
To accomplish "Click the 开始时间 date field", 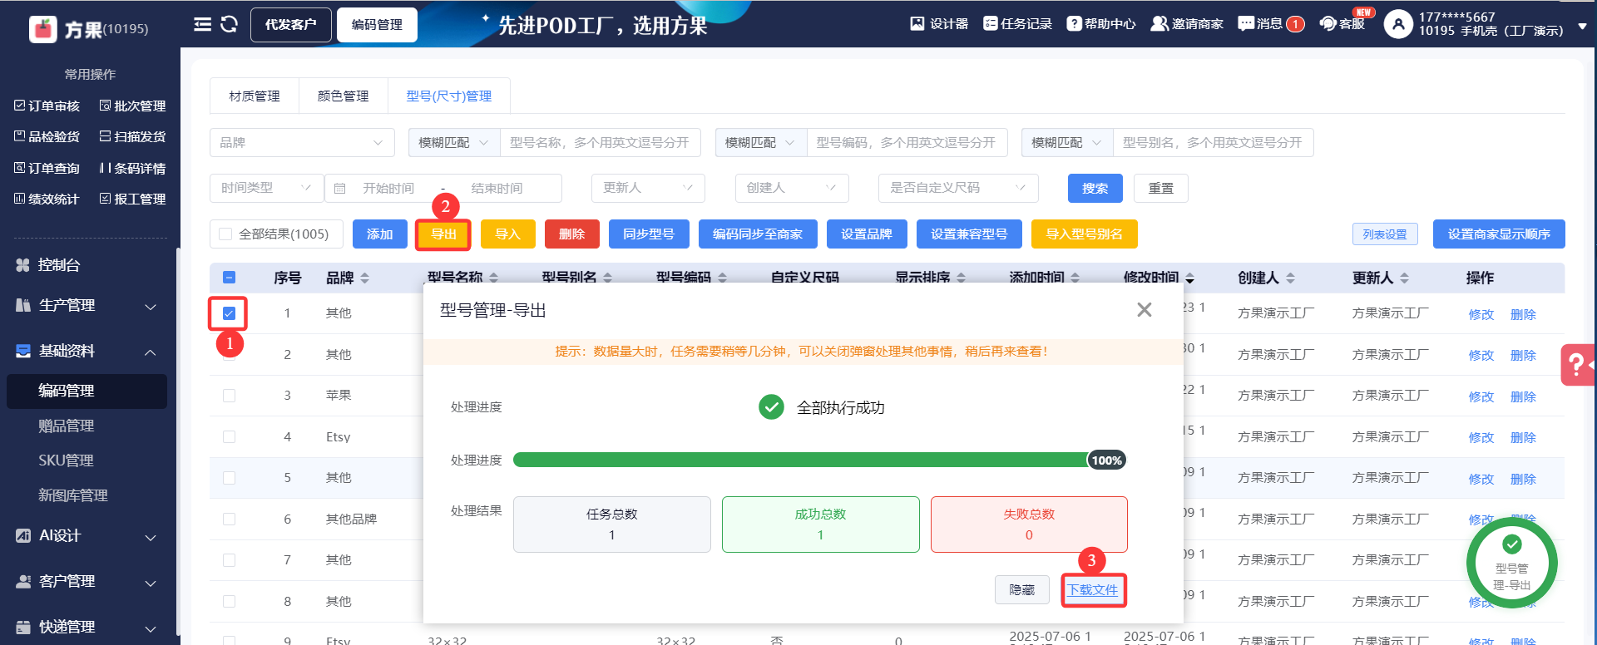I will [388, 189].
